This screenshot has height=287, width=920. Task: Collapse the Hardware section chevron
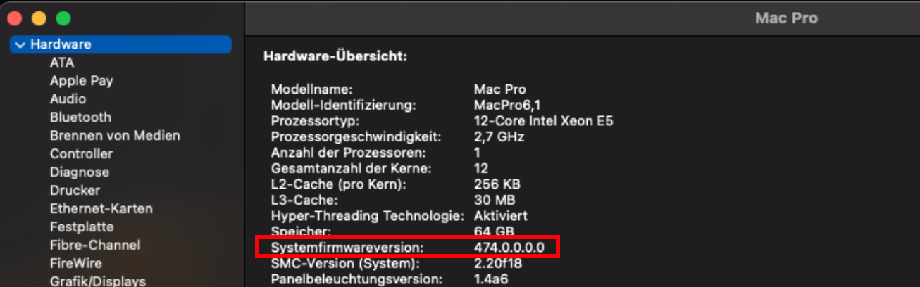(20, 44)
